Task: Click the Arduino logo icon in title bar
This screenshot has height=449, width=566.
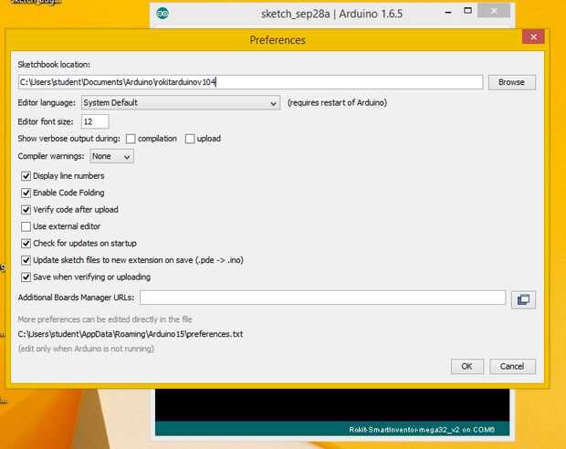Action: [162, 14]
